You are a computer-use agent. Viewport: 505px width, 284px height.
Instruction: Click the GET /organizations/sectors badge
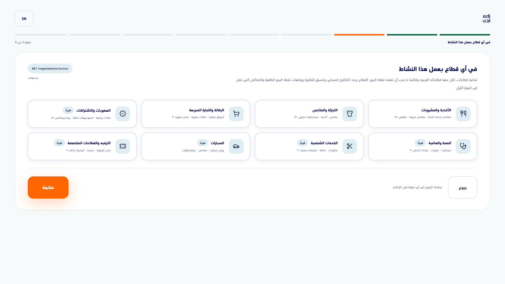(x=50, y=68)
